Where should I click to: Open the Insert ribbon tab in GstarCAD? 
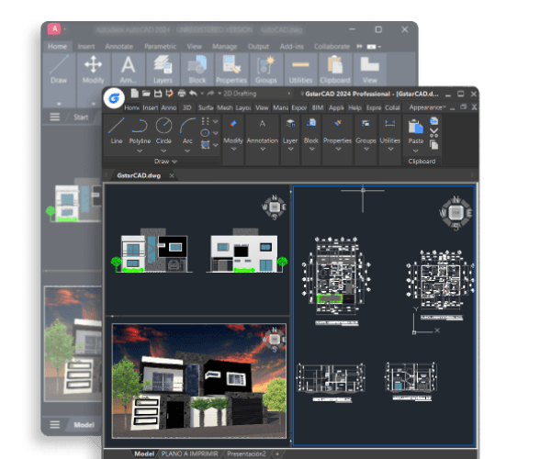[x=151, y=107]
